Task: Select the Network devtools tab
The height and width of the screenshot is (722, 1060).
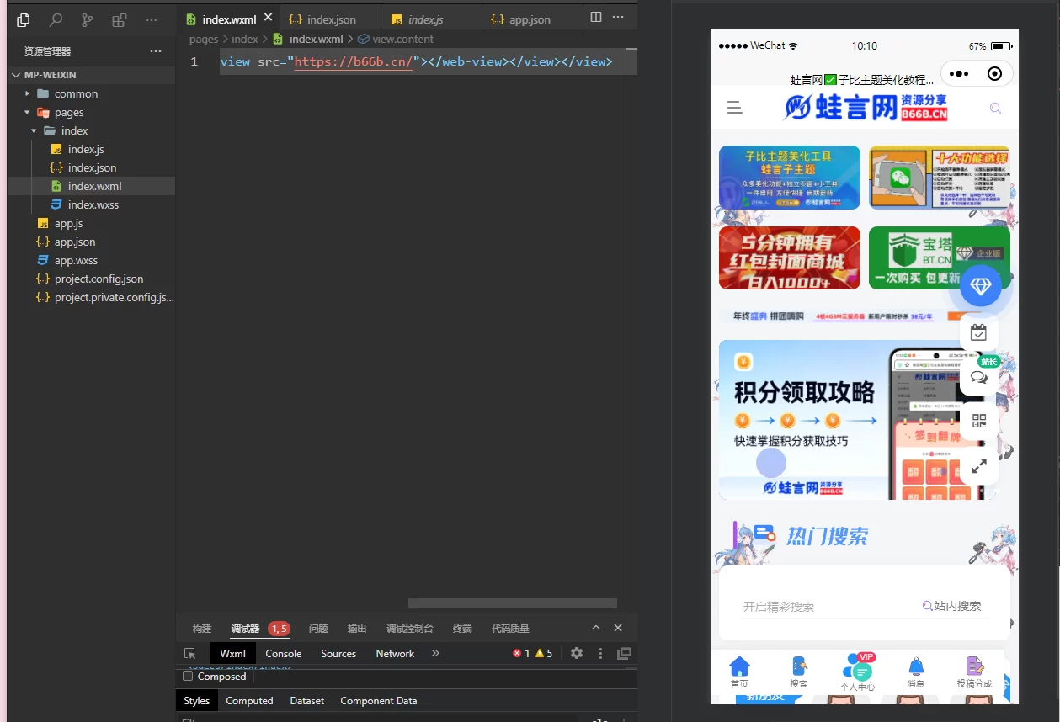Action: [395, 653]
